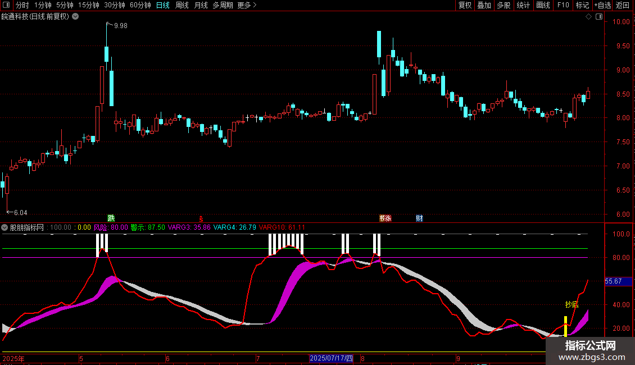Click the 2025/07/17 date marker on timeline
This screenshot has width=635, height=365.
pyautogui.click(x=331, y=358)
